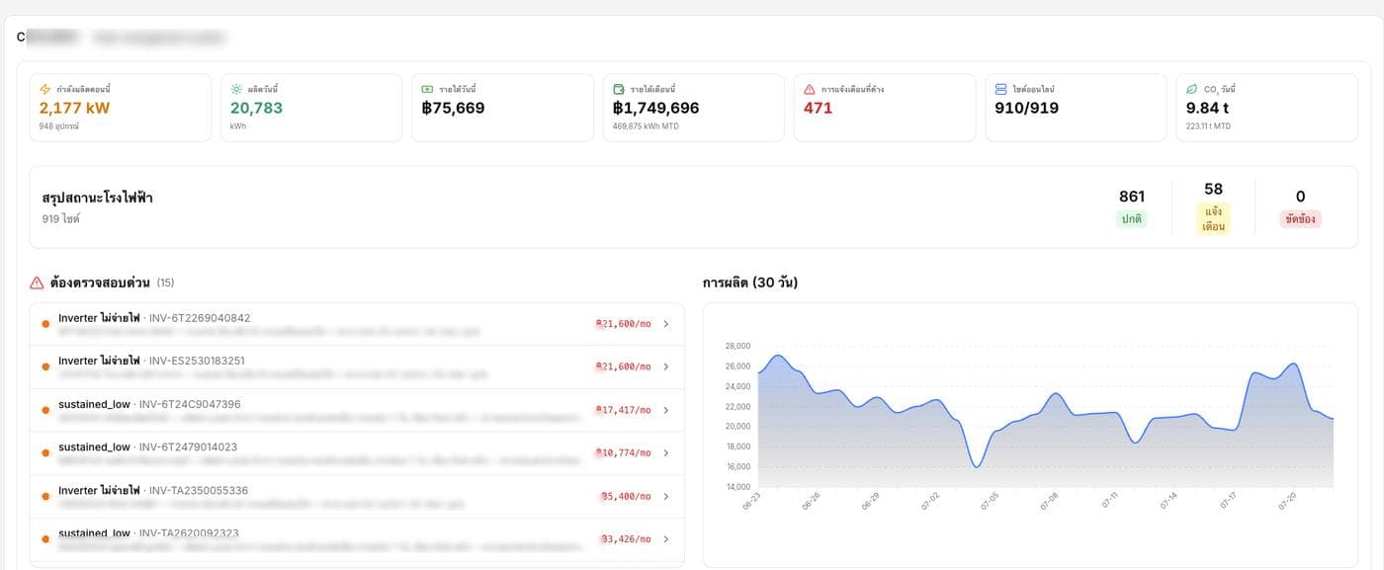
Task: Click the 223.11 t MTD subtext
Action: pyautogui.click(x=1208, y=126)
